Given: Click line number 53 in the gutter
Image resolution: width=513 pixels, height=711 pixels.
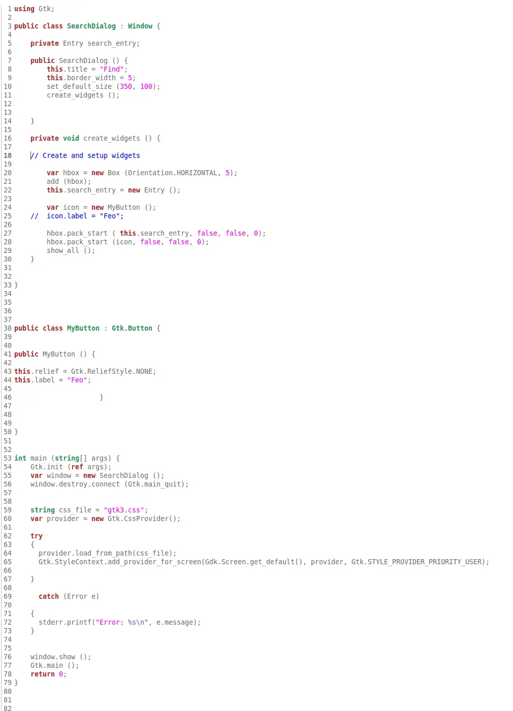Looking at the screenshot, I should pos(8,458).
